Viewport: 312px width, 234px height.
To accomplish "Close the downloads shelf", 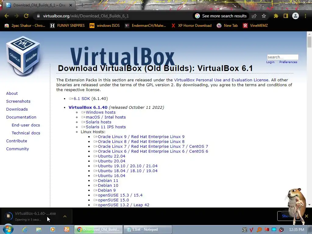I will click(307, 216).
